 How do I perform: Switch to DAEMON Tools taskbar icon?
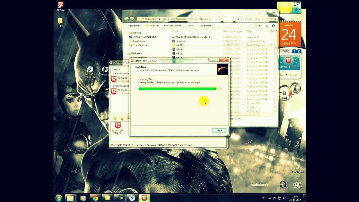click(x=132, y=198)
